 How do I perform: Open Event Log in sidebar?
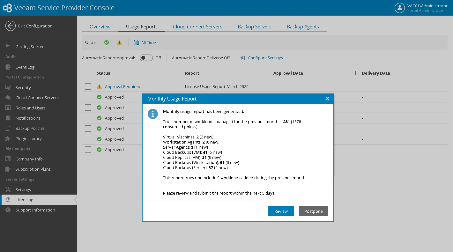click(25, 67)
